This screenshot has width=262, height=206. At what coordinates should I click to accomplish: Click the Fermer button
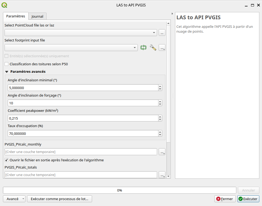[225, 199]
